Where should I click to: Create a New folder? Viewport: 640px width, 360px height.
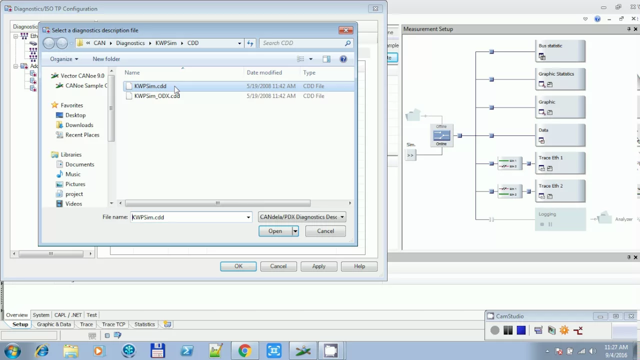[x=106, y=59]
